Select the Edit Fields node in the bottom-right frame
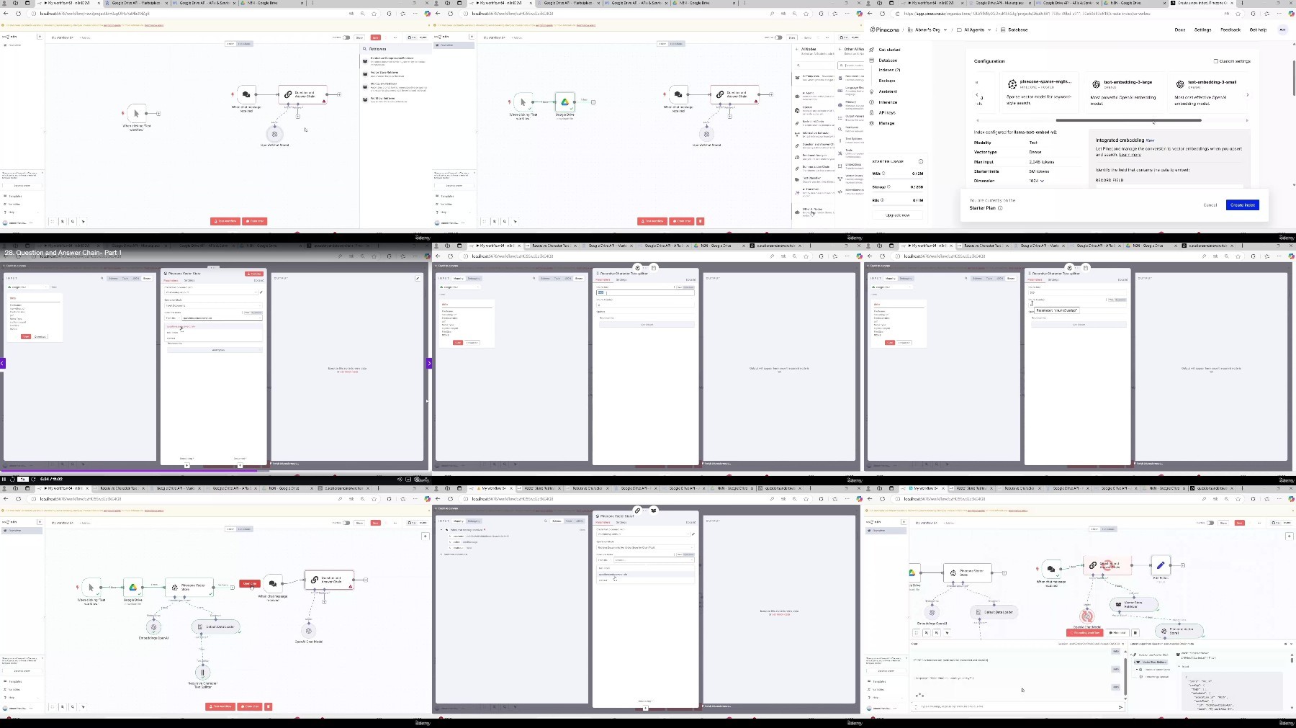1296x728 pixels. tap(1161, 565)
